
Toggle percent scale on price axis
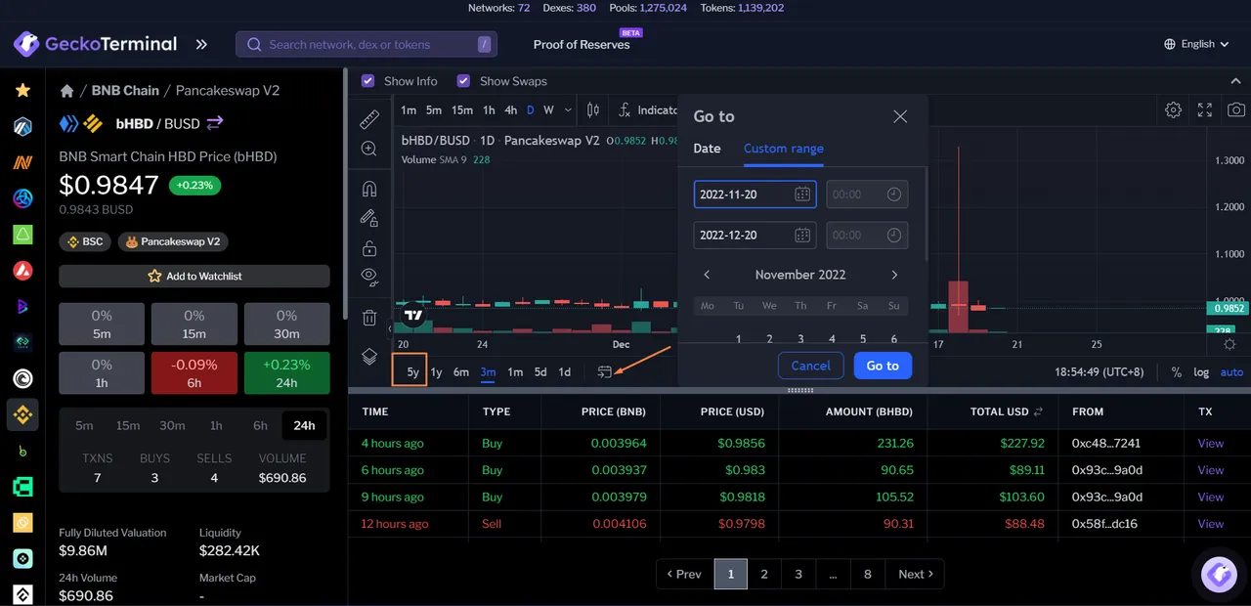1176,372
